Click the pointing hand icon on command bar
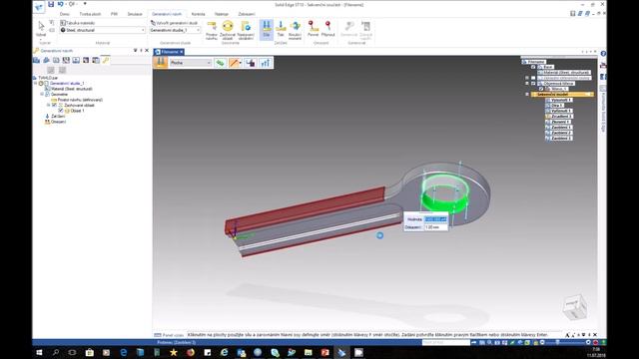The width and height of the screenshot is (639, 359). [x=251, y=63]
